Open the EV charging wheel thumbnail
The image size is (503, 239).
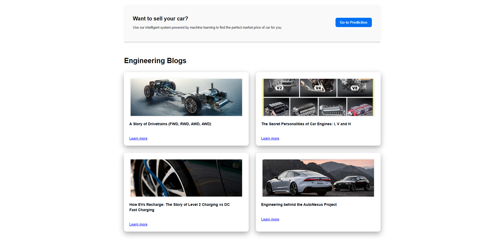click(x=186, y=178)
